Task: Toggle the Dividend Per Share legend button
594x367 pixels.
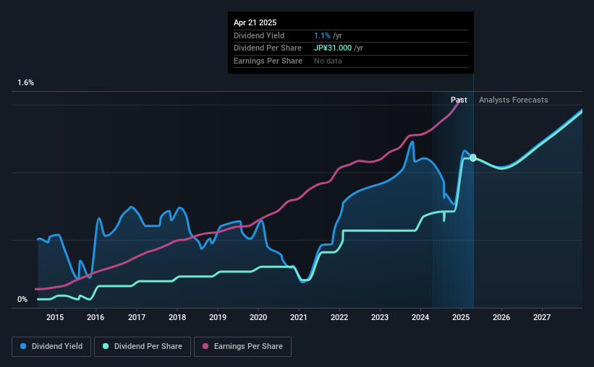Action: coord(143,347)
